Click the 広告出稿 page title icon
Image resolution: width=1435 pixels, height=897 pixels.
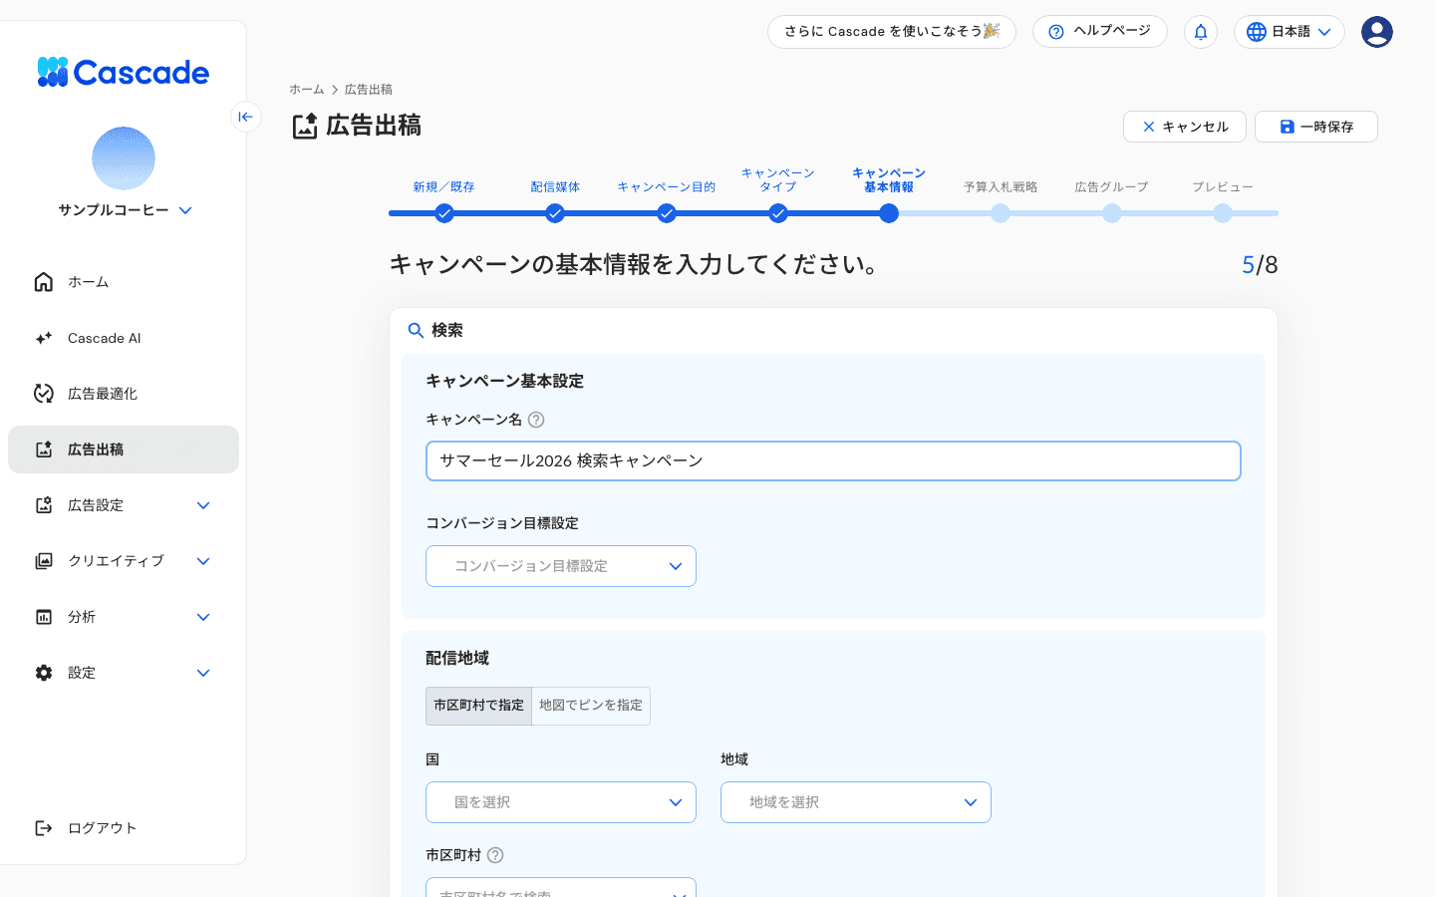pyautogui.click(x=305, y=127)
